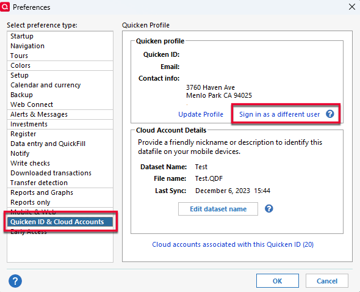Click the Quicken logo in title bar

5,7
